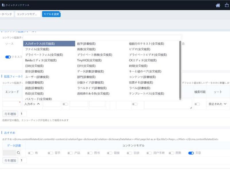
Task: Collapse the 入力ボッ type dropdown
Action: (32, 104)
